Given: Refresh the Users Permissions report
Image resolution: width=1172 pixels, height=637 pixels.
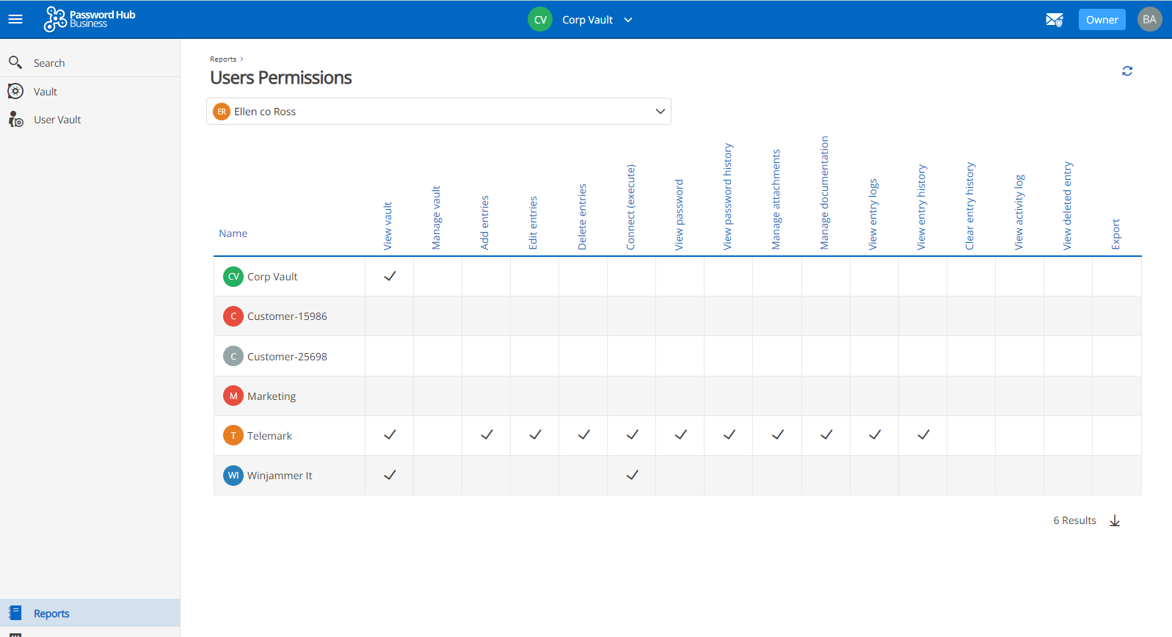Looking at the screenshot, I should click(x=1127, y=71).
